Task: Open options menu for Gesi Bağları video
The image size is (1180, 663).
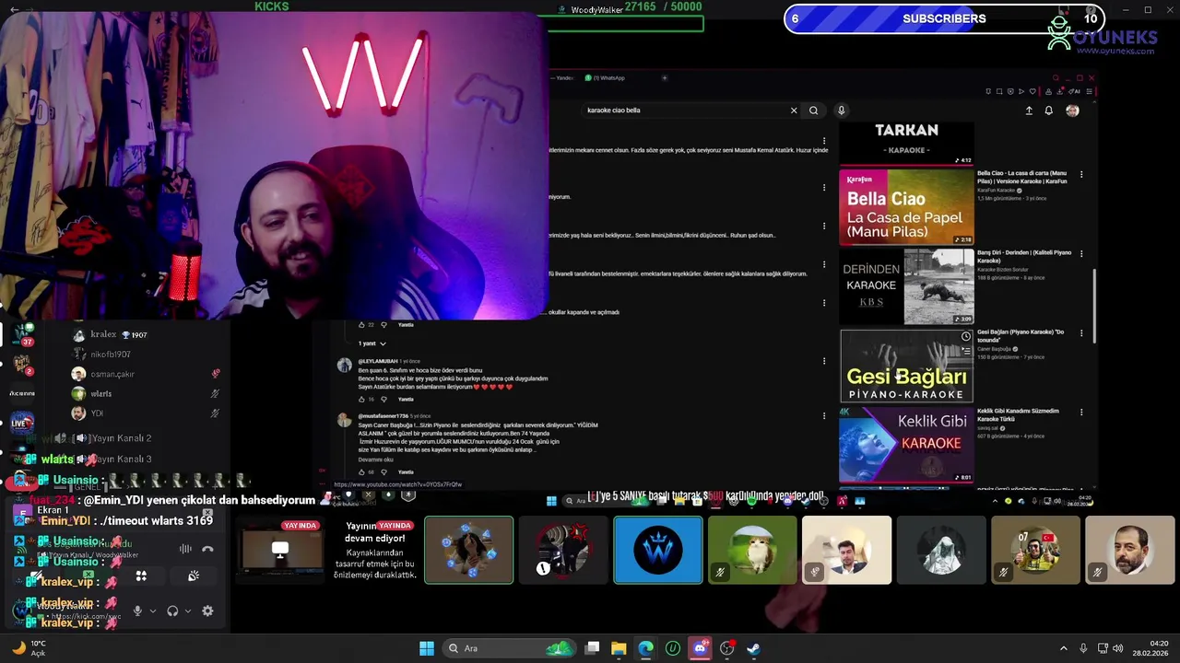Action: 1081,332
